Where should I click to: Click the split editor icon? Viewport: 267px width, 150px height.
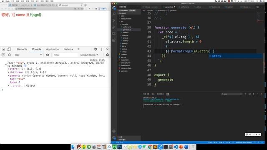[257, 7]
